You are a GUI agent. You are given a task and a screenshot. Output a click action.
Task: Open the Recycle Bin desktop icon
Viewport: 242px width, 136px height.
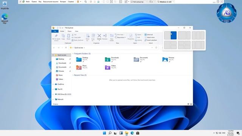(5, 5)
